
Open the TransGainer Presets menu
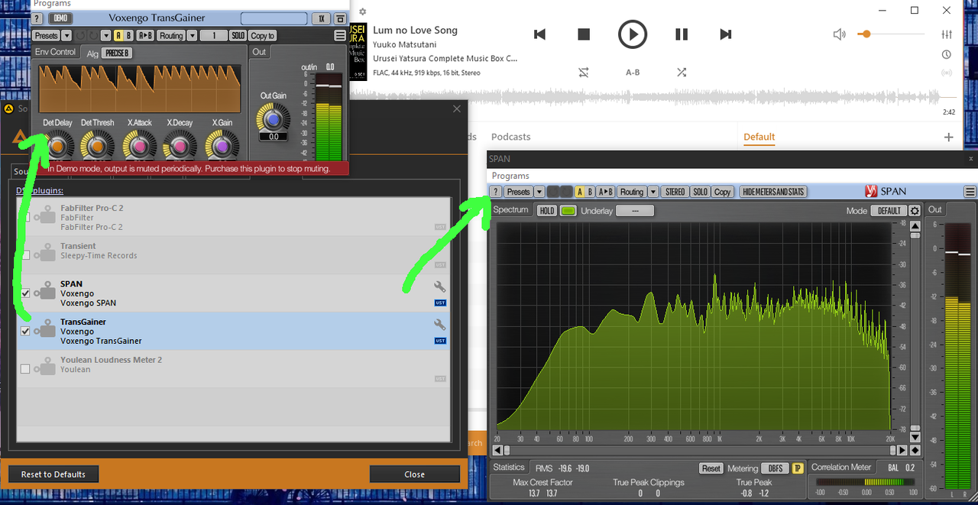click(x=46, y=36)
